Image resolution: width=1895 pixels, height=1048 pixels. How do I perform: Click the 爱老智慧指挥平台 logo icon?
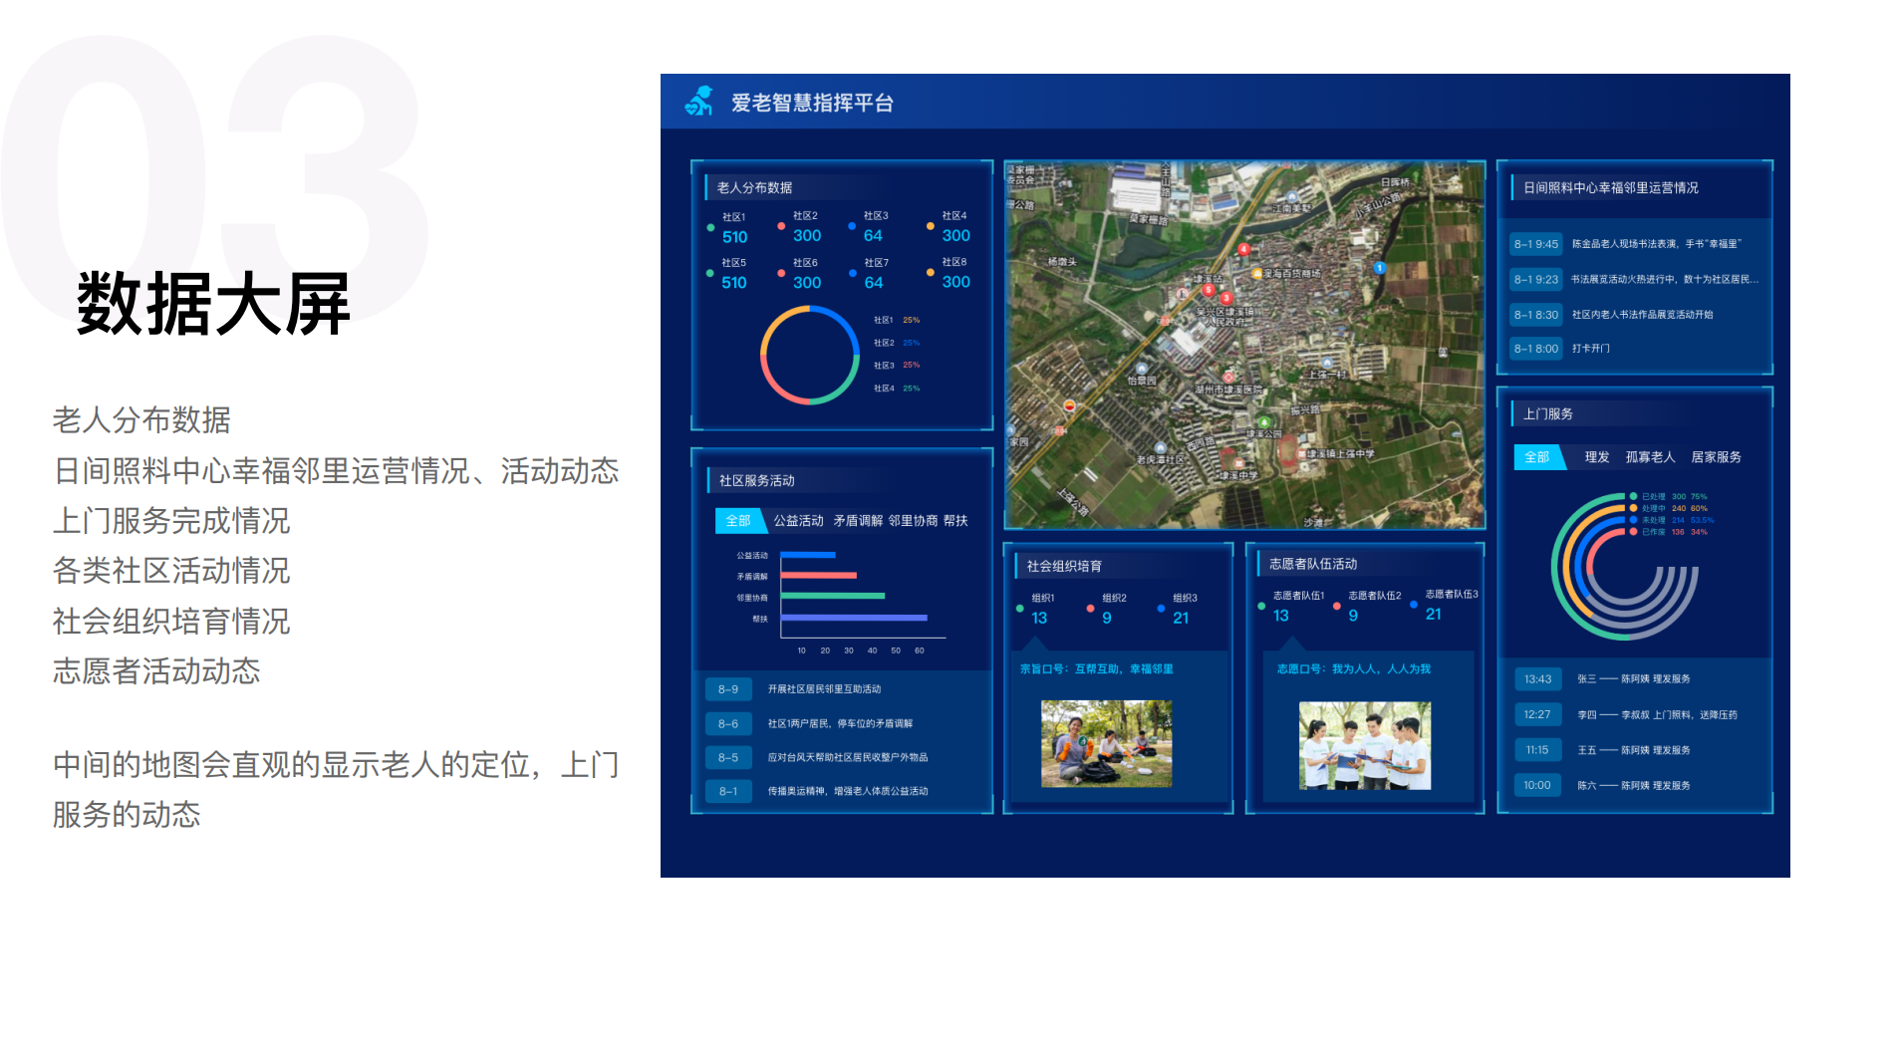click(x=699, y=101)
